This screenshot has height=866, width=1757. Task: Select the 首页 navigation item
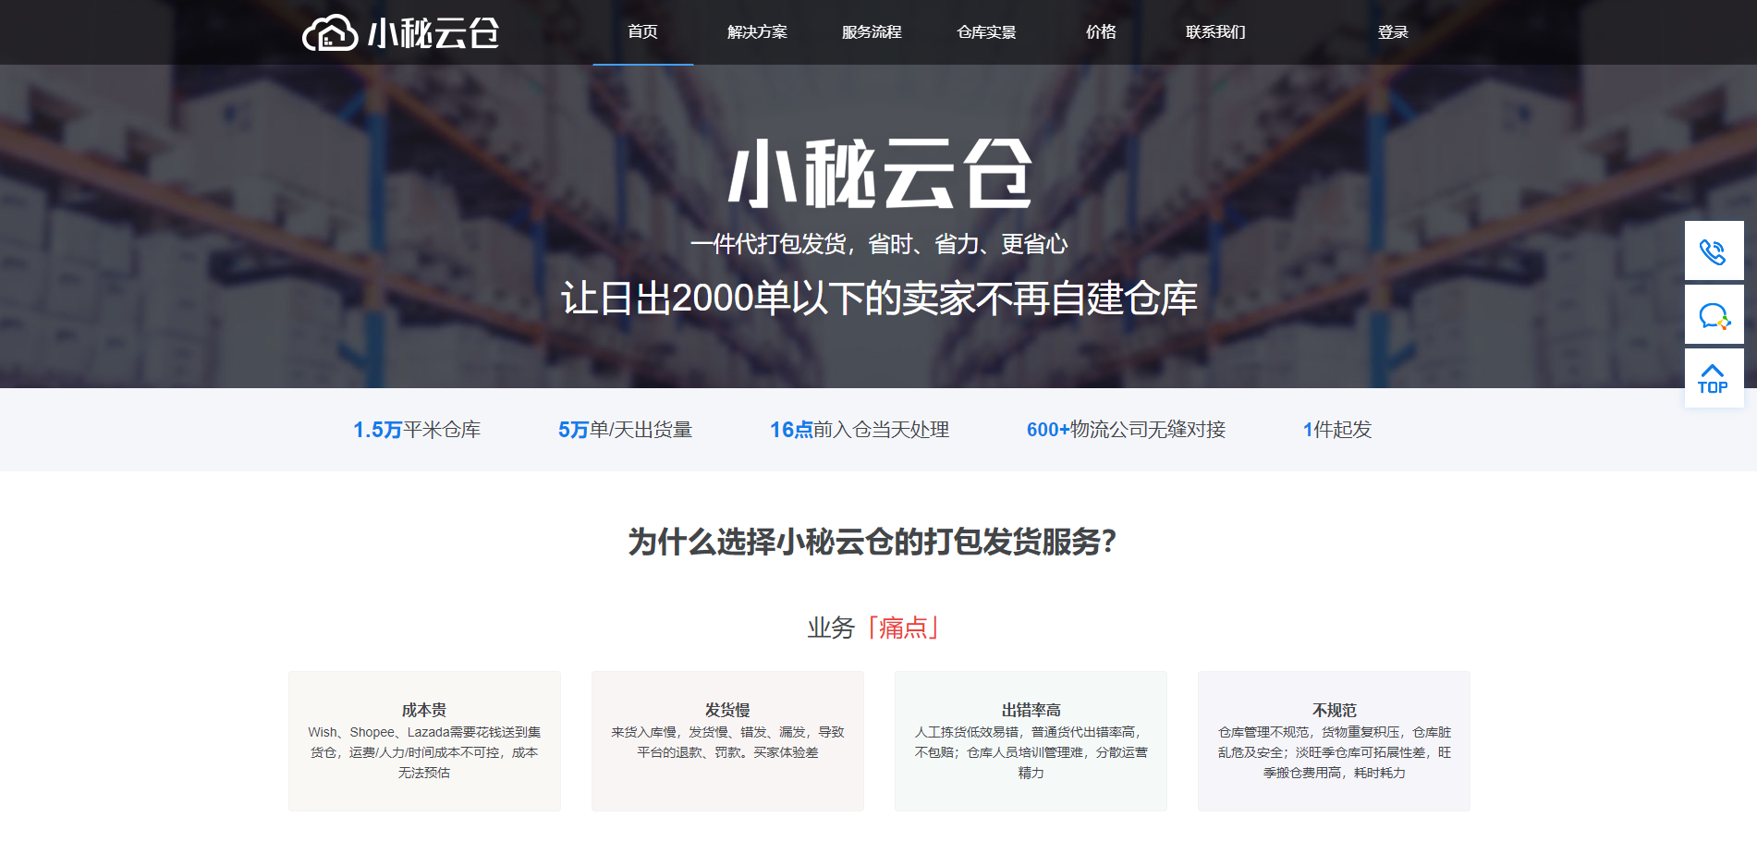coord(642,31)
